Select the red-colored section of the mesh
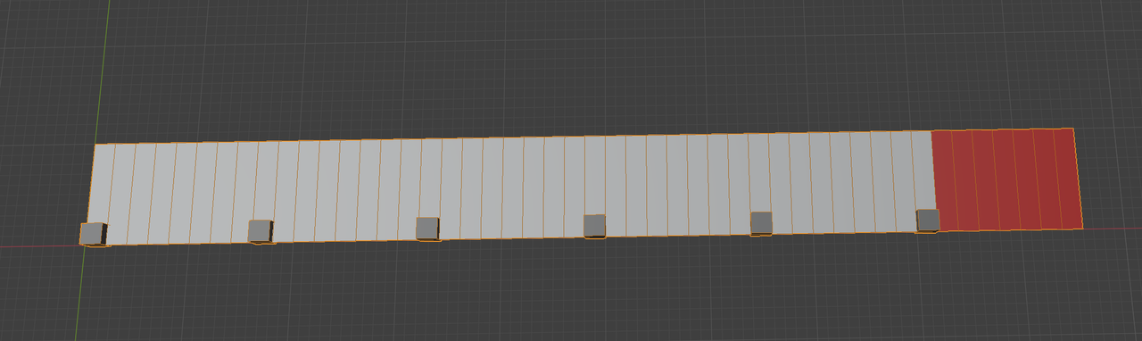This screenshot has height=341, width=1142. click(x=1006, y=179)
